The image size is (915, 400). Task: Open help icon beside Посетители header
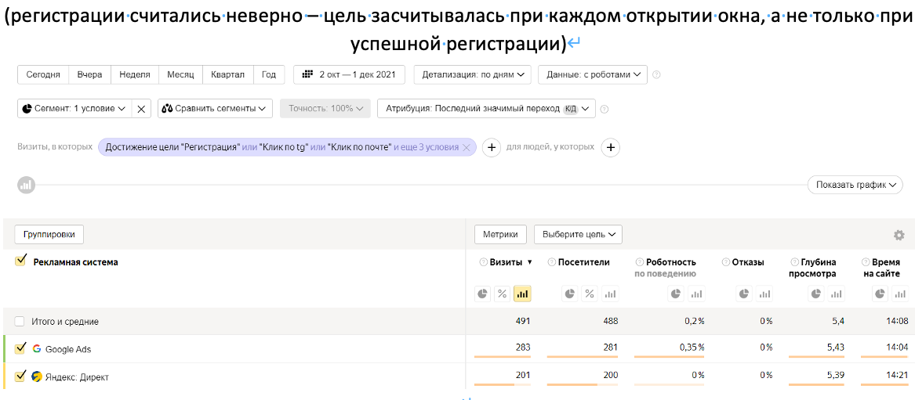coord(551,262)
